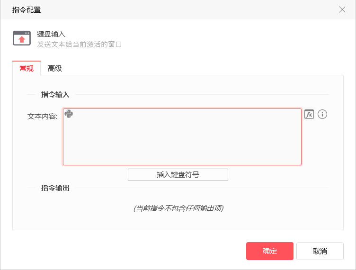
Task: Open the fx expression editor
Action: pyautogui.click(x=309, y=114)
